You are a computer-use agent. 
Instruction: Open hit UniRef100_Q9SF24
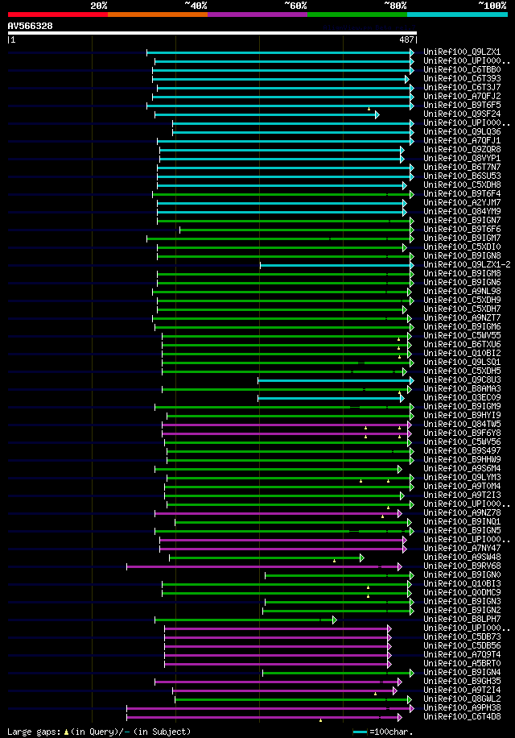462,114
